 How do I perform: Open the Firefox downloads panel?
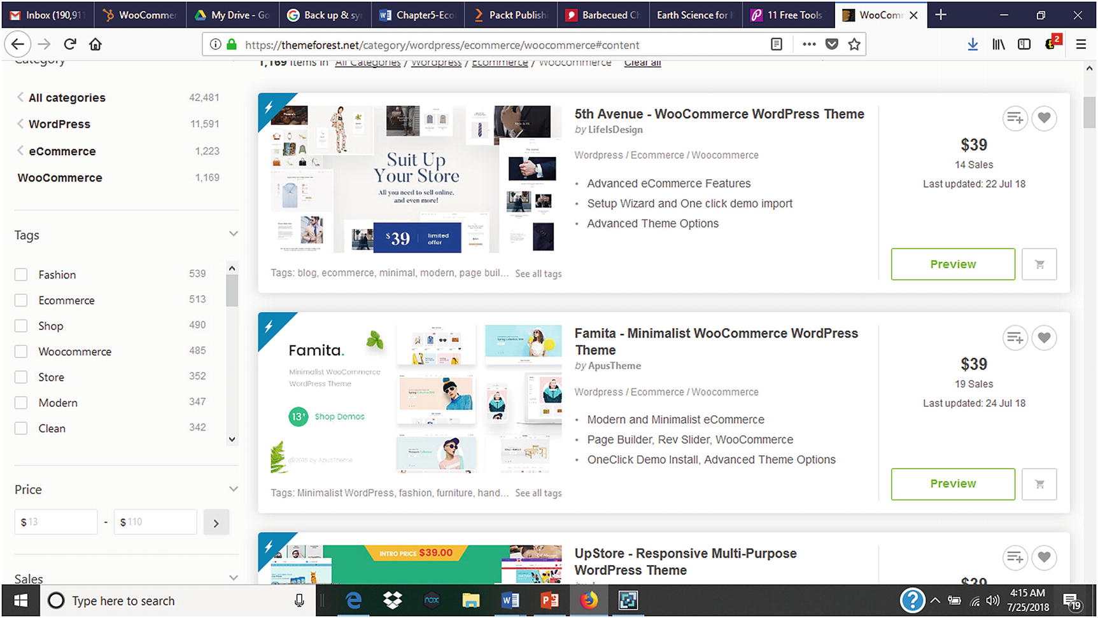[973, 44]
